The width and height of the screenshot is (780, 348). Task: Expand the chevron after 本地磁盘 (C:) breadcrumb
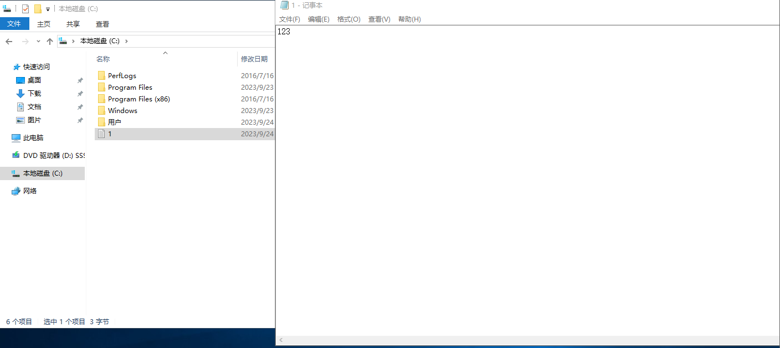click(x=126, y=41)
